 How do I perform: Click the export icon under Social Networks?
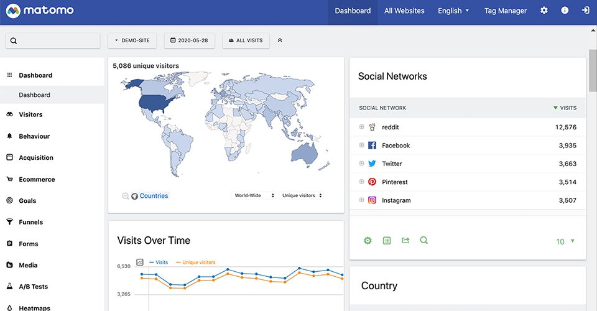pos(405,241)
